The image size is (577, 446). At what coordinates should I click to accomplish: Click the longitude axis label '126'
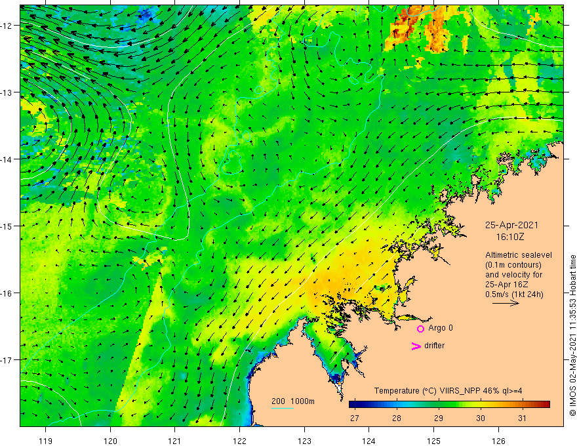[498, 441]
